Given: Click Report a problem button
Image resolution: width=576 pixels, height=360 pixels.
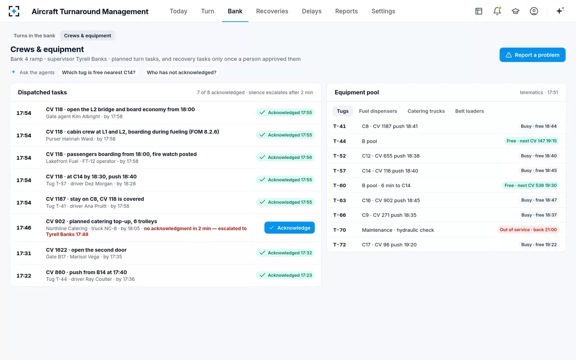Looking at the screenshot, I should coord(532,55).
